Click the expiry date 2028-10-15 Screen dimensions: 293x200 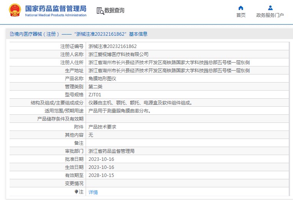[101, 175]
